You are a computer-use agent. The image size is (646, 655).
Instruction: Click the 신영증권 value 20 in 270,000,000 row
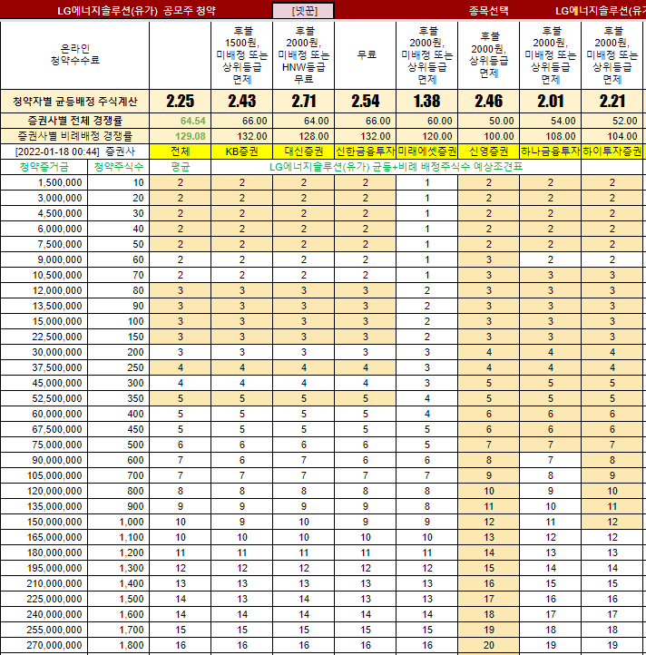[x=489, y=645]
